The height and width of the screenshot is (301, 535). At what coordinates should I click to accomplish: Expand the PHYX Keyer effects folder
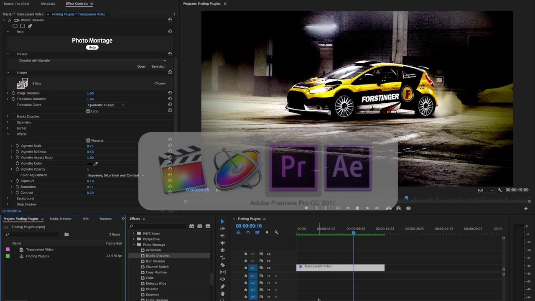click(x=134, y=234)
